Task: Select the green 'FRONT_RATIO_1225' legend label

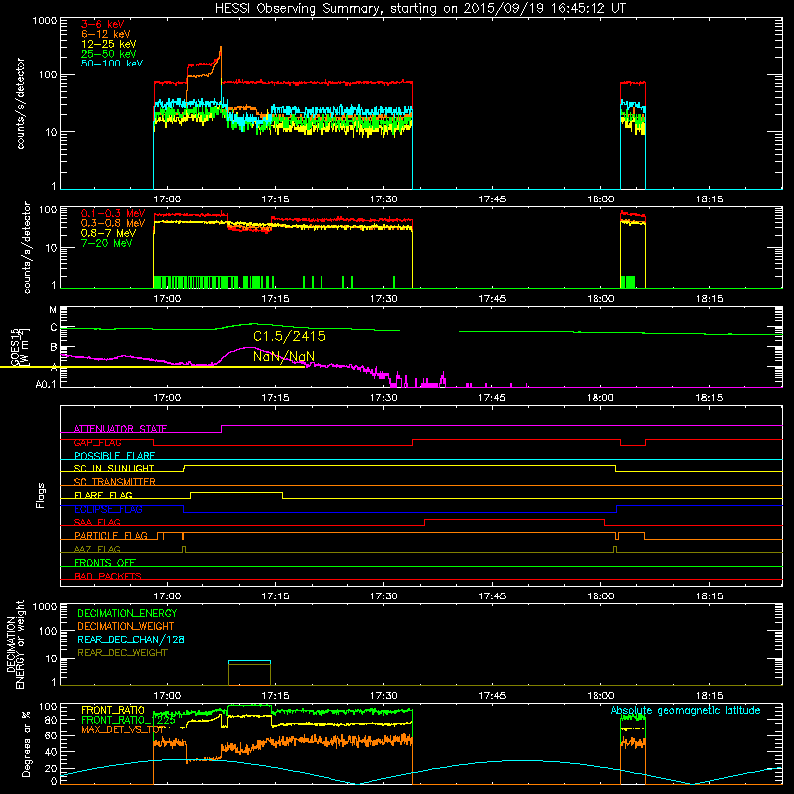Action: click(x=129, y=720)
